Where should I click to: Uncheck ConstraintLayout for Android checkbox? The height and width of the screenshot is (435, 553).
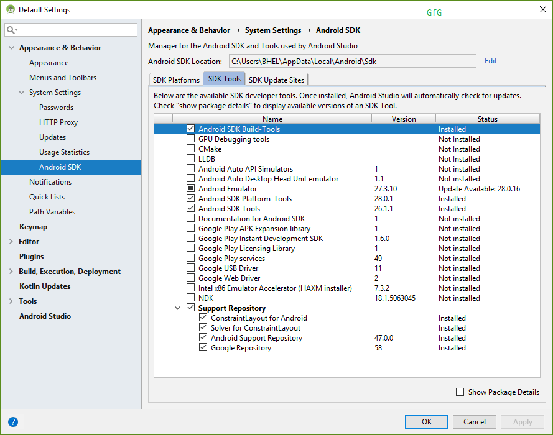tap(203, 318)
